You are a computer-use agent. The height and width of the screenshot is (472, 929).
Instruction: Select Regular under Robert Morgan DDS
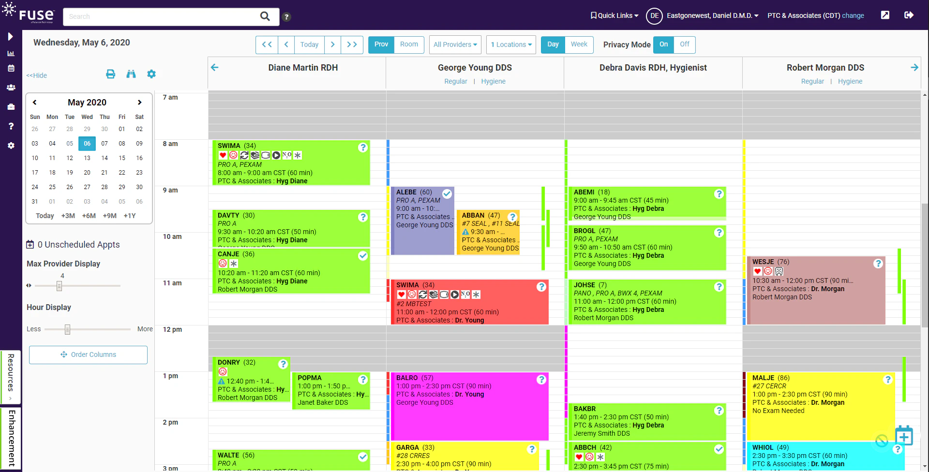coord(812,81)
